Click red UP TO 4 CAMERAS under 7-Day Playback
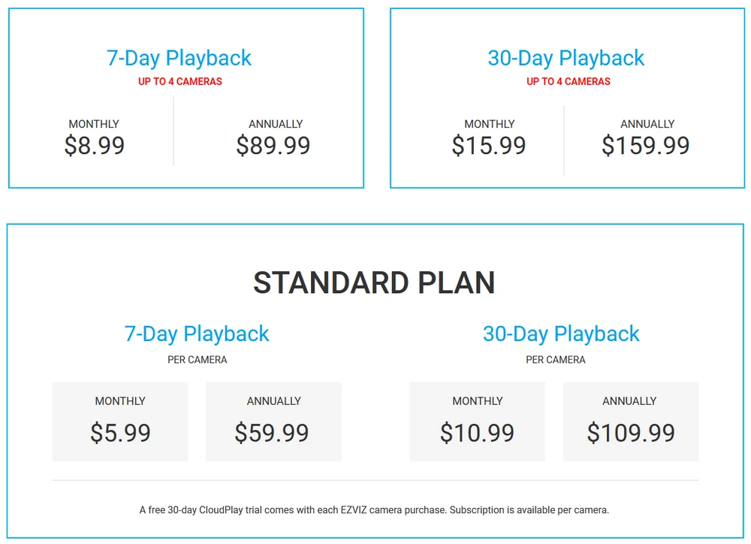The width and height of the screenshot is (751, 544). click(180, 81)
